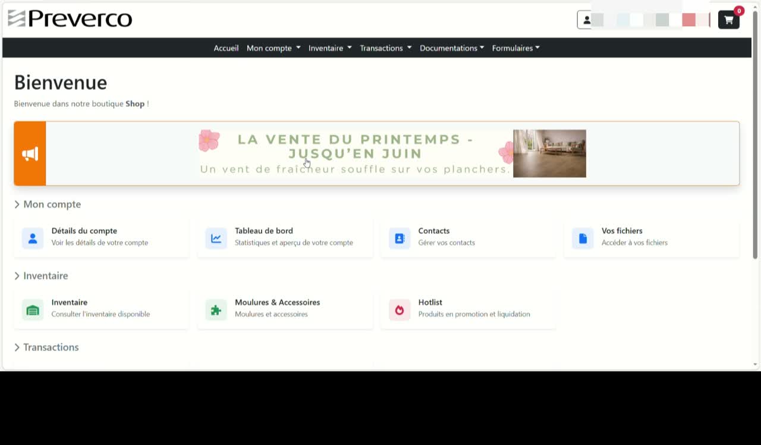
Task: Click the user profile icon
Action: (x=586, y=20)
